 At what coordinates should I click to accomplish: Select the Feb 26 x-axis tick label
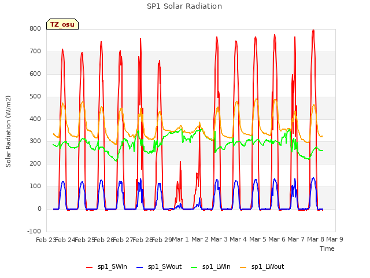pos(104,240)
